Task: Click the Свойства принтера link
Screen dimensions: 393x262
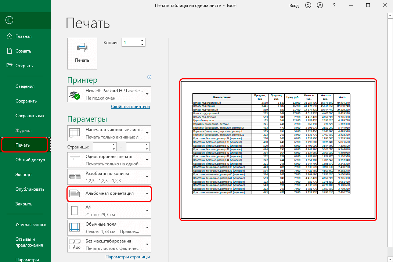Action: coord(130,106)
